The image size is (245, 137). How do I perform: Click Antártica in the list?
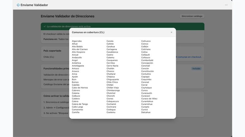pyautogui.click(x=76, y=63)
